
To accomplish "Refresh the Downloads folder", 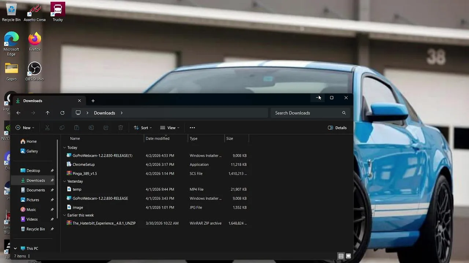I will [x=62, y=113].
